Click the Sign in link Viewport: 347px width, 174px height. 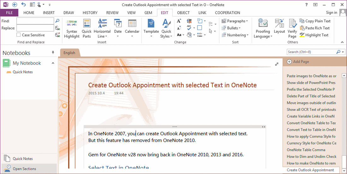pos(332,12)
